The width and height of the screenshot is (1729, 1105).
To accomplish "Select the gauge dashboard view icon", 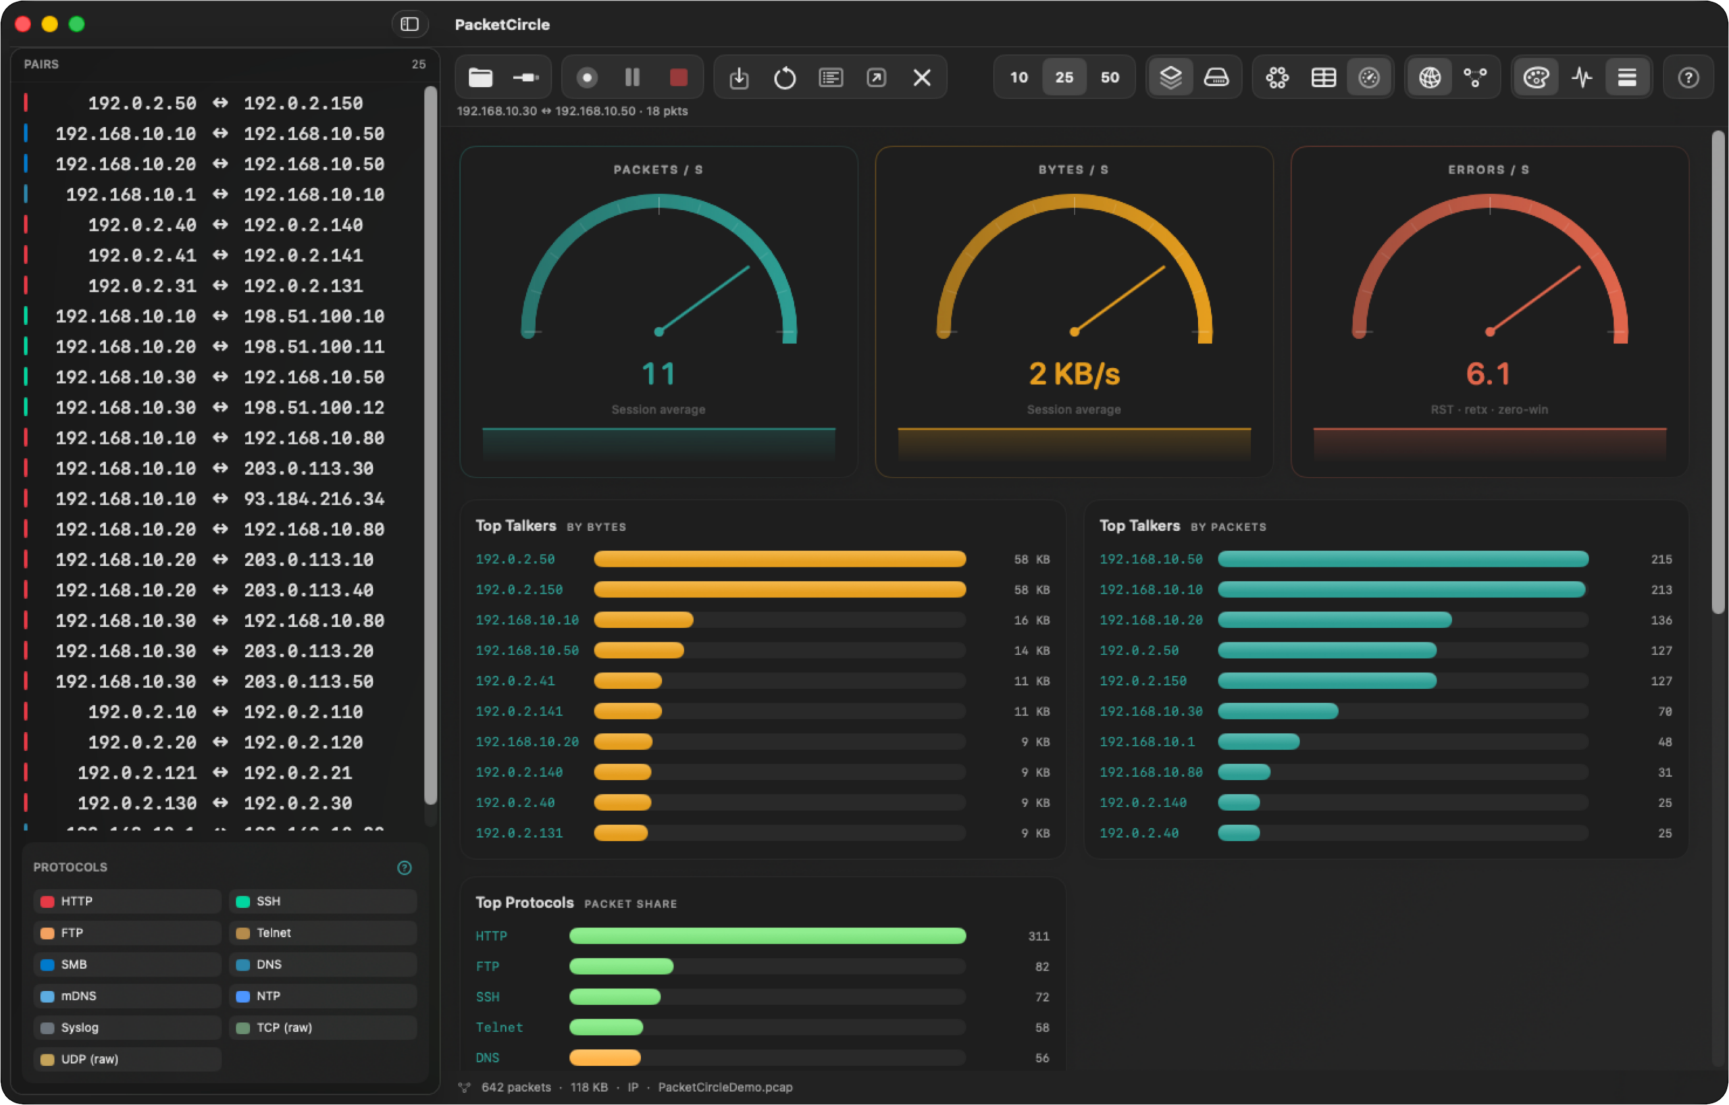I will pyautogui.click(x=1369, y=78).
